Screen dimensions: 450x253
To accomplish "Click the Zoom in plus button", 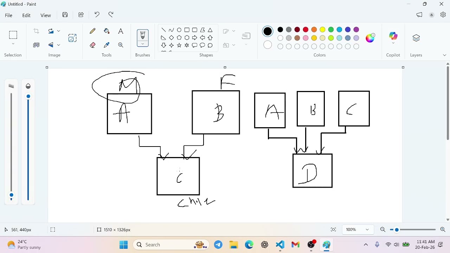I will (x=443, y=230).
